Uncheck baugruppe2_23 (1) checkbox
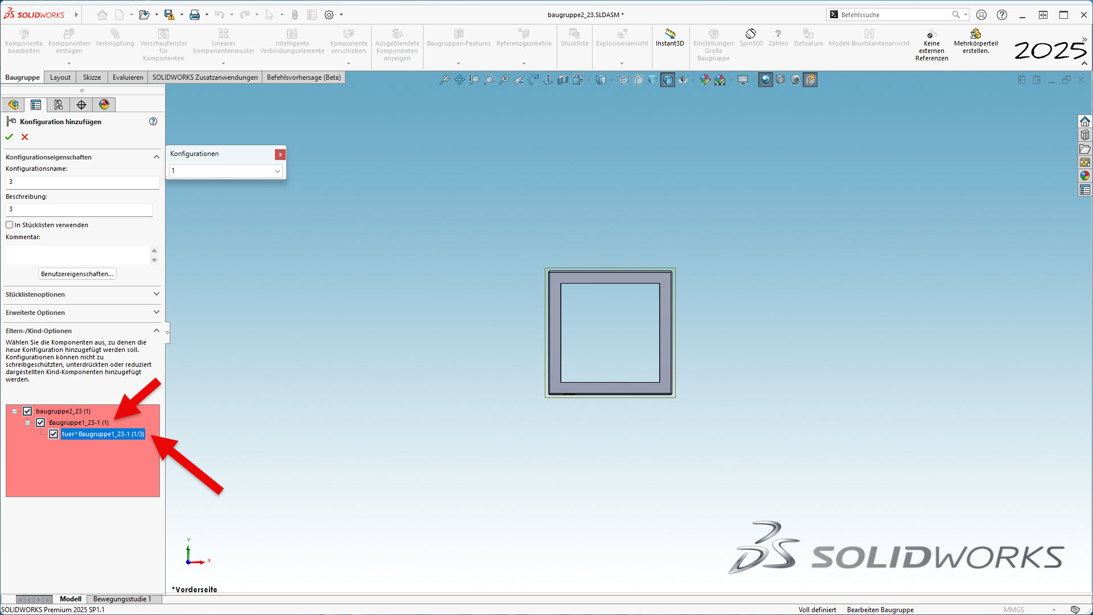The image size is (1093, 615). [27, 411]
